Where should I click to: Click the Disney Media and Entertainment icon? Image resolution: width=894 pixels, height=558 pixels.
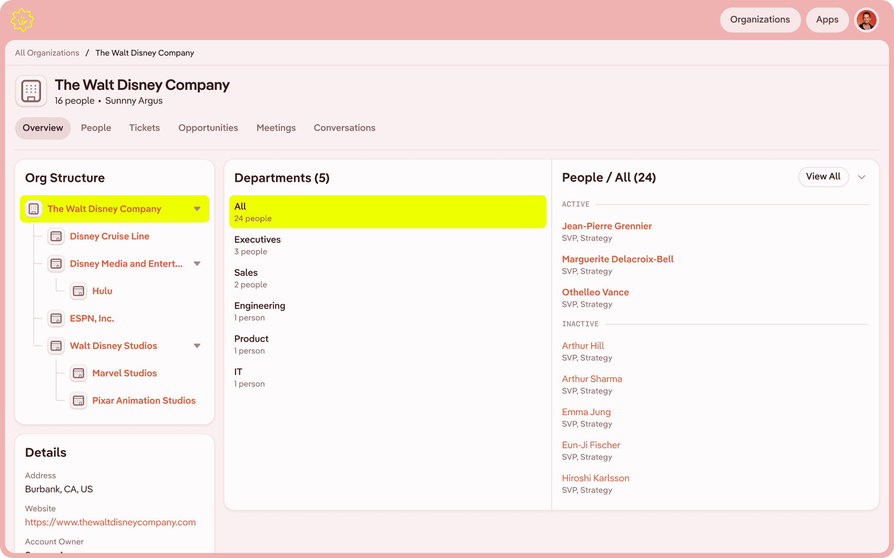(x=56, y=264)
